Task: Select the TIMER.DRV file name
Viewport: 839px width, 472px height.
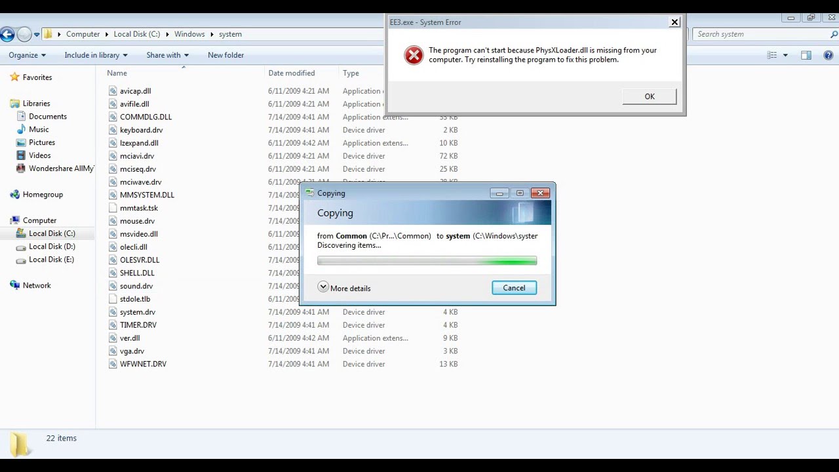Action: point(138,325)
